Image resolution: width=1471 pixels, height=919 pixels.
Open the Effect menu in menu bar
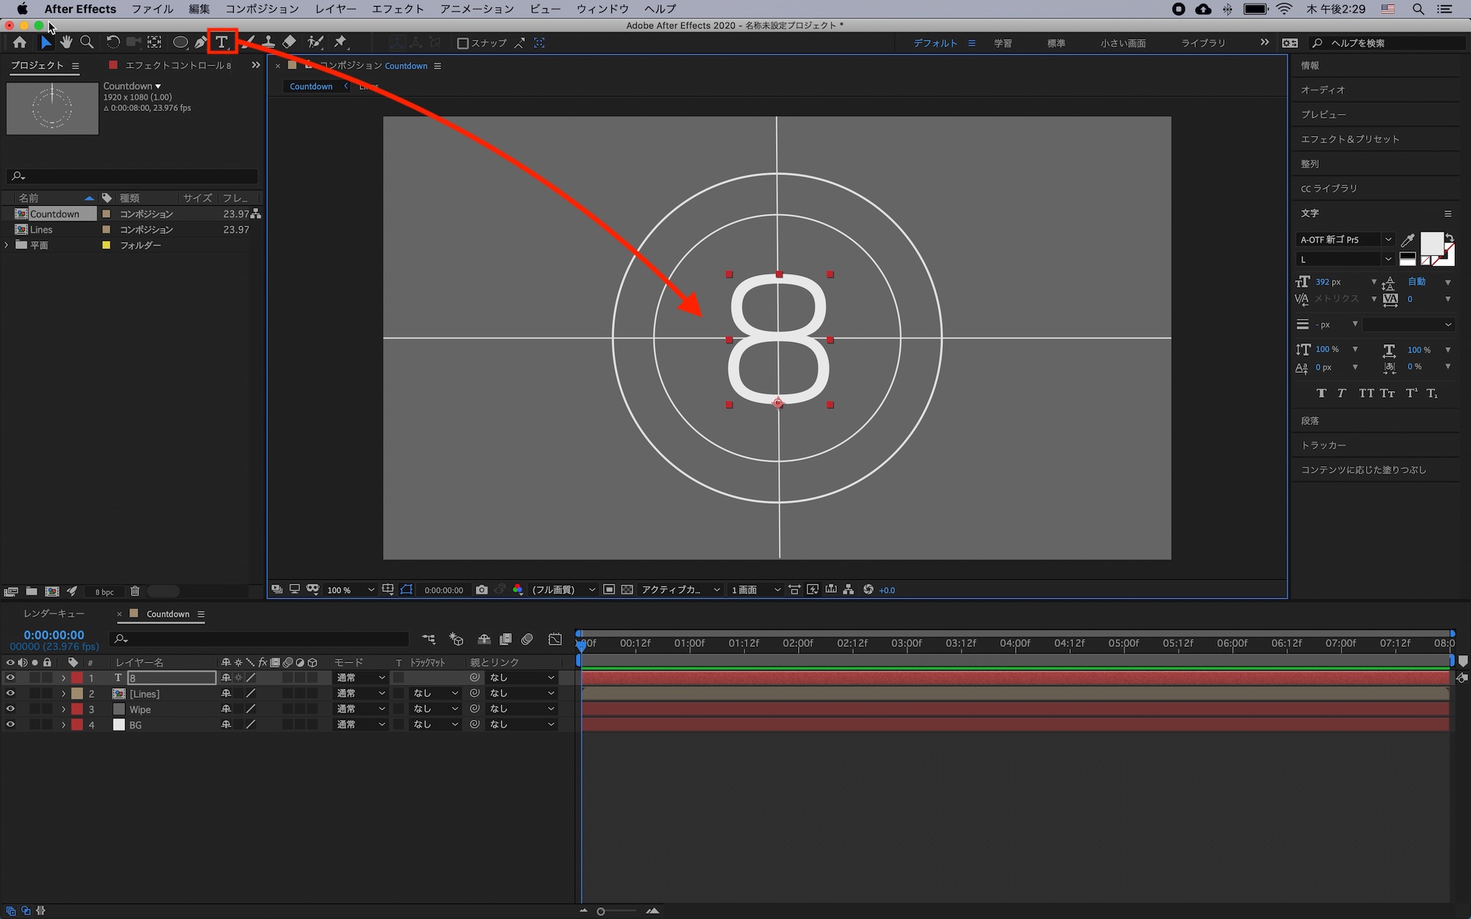click(397, 9)
